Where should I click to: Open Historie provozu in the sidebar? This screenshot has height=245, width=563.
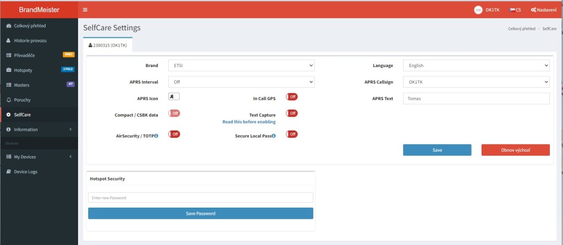(30, 41)
